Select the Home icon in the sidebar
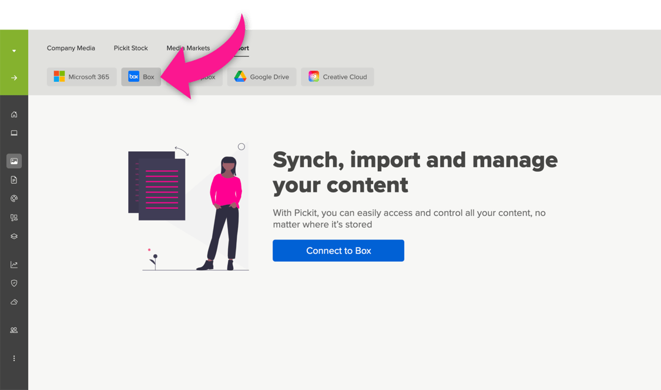This screenshot has height=390, width=661. click(x=14, y=114)
